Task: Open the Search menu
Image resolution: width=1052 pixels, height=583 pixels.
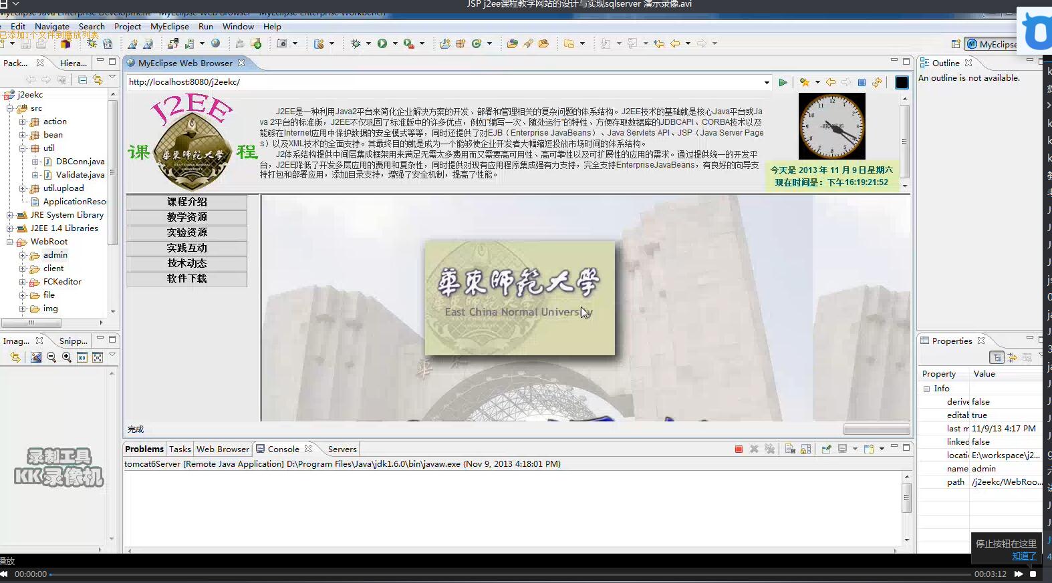Action: click(92, 27)
